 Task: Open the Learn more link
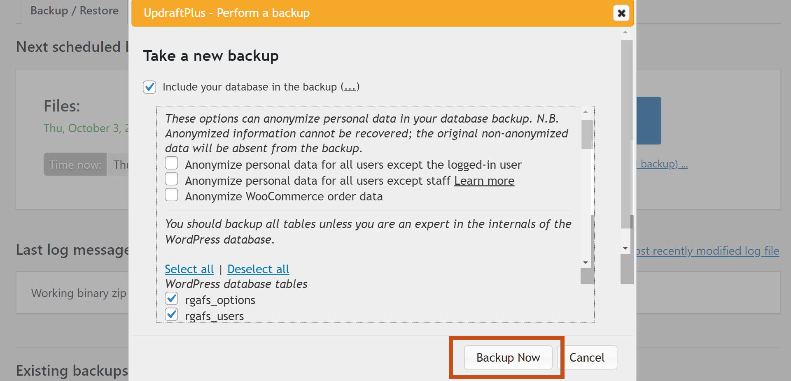(484, 181)
